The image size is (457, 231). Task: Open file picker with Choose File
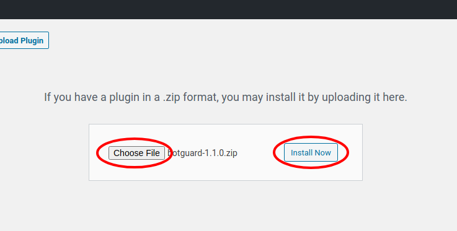pos(136,153)
